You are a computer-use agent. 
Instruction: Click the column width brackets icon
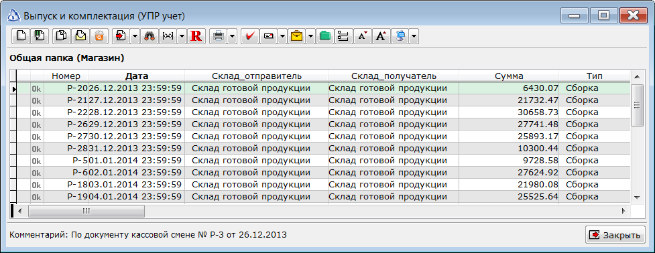(x=168, y=36)
